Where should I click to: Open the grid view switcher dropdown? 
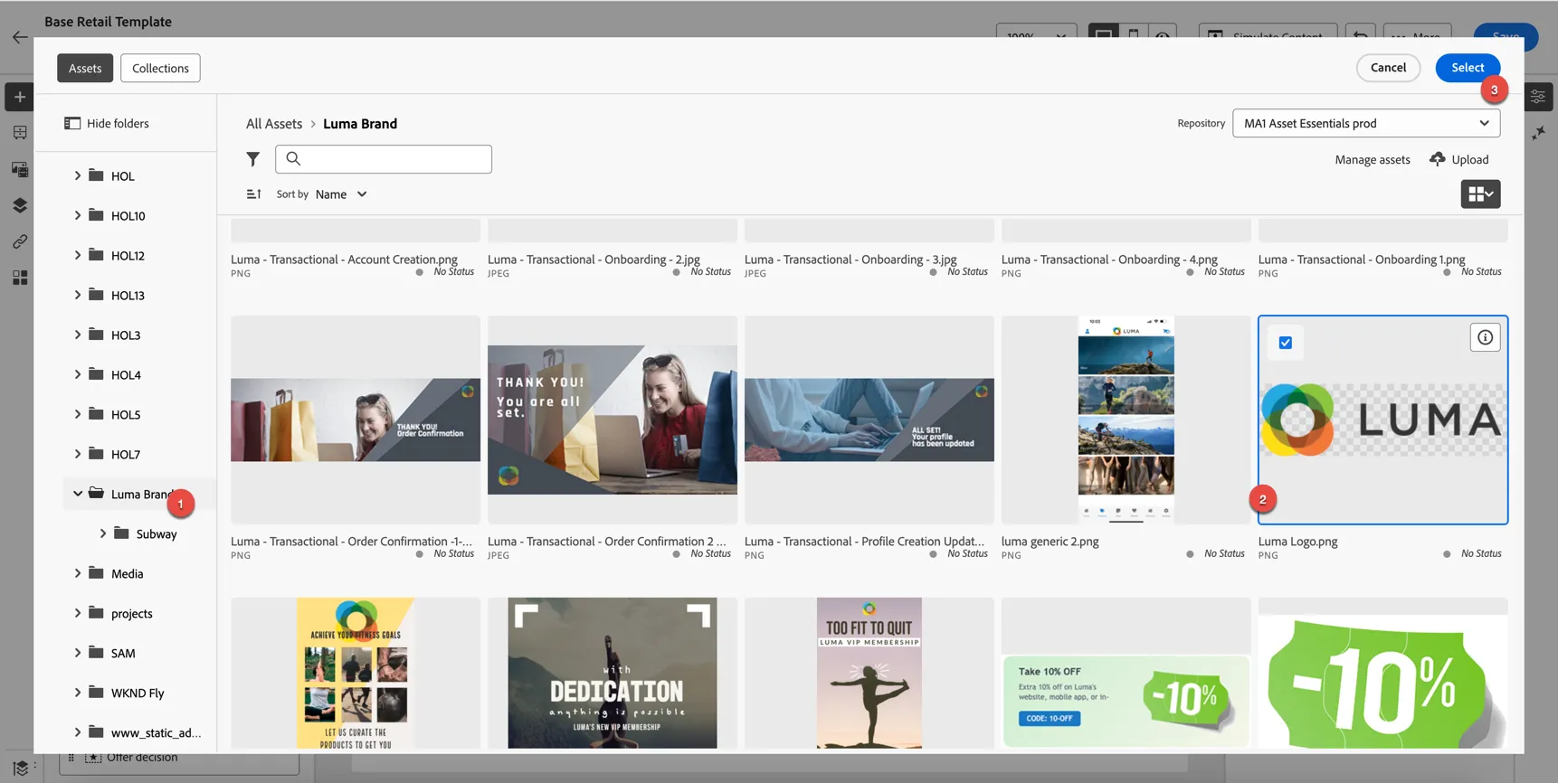(1480, 194)
